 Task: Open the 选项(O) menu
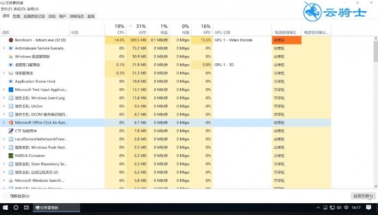coord(19,9)
